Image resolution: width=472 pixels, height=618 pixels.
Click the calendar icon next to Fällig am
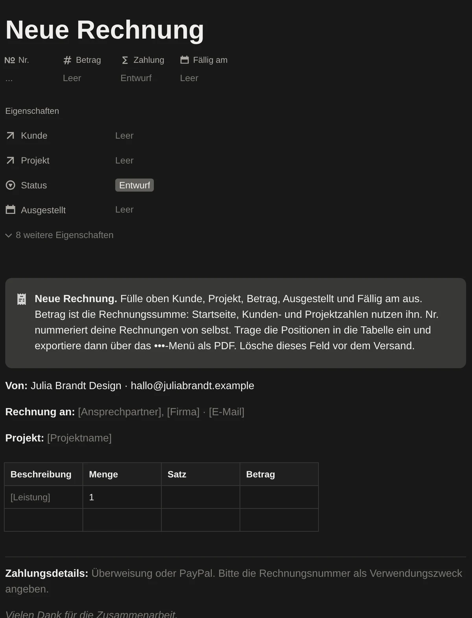[x=184, y=60]
